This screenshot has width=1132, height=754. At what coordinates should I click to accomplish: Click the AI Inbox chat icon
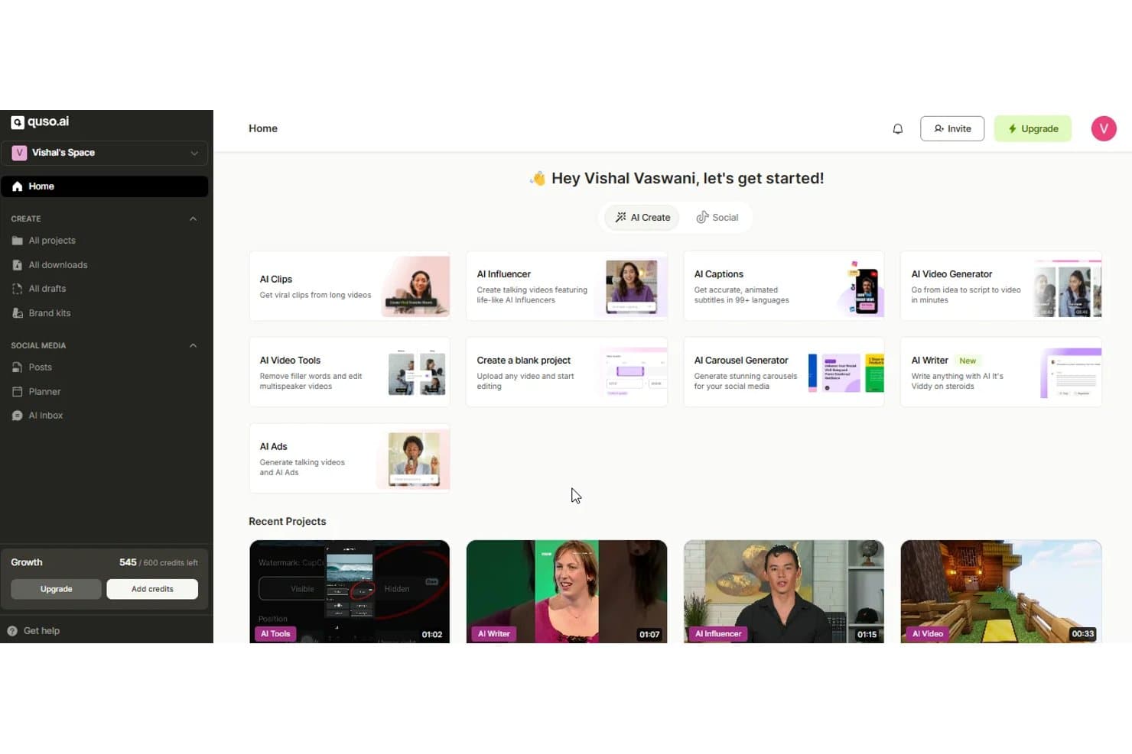pos(18,416)
